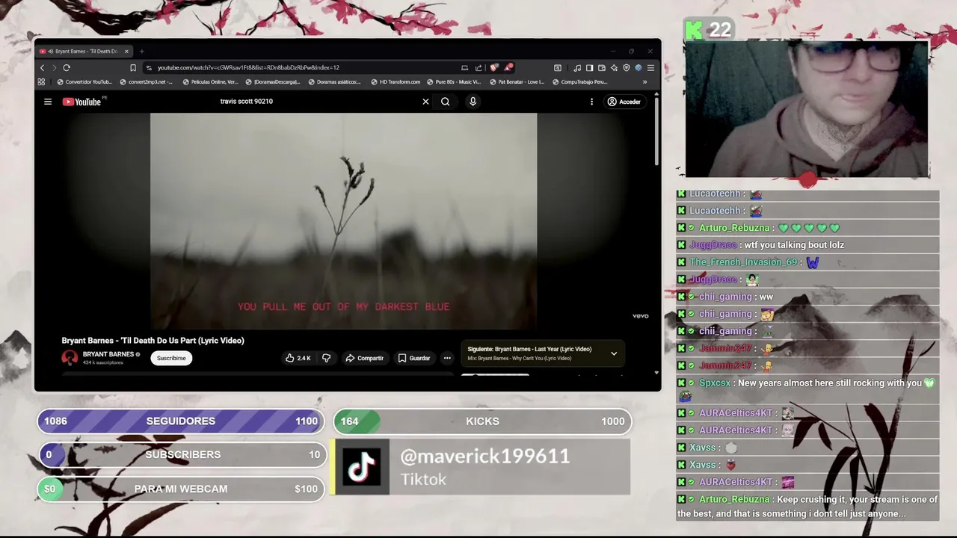Image resolution: width=957 pixels, height=538 pixels.
Task: Open a new browser tab
Action: [141, 52]
